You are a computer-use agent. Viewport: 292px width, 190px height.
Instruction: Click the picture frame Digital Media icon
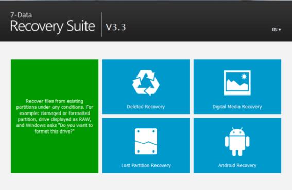click(237, 83)
